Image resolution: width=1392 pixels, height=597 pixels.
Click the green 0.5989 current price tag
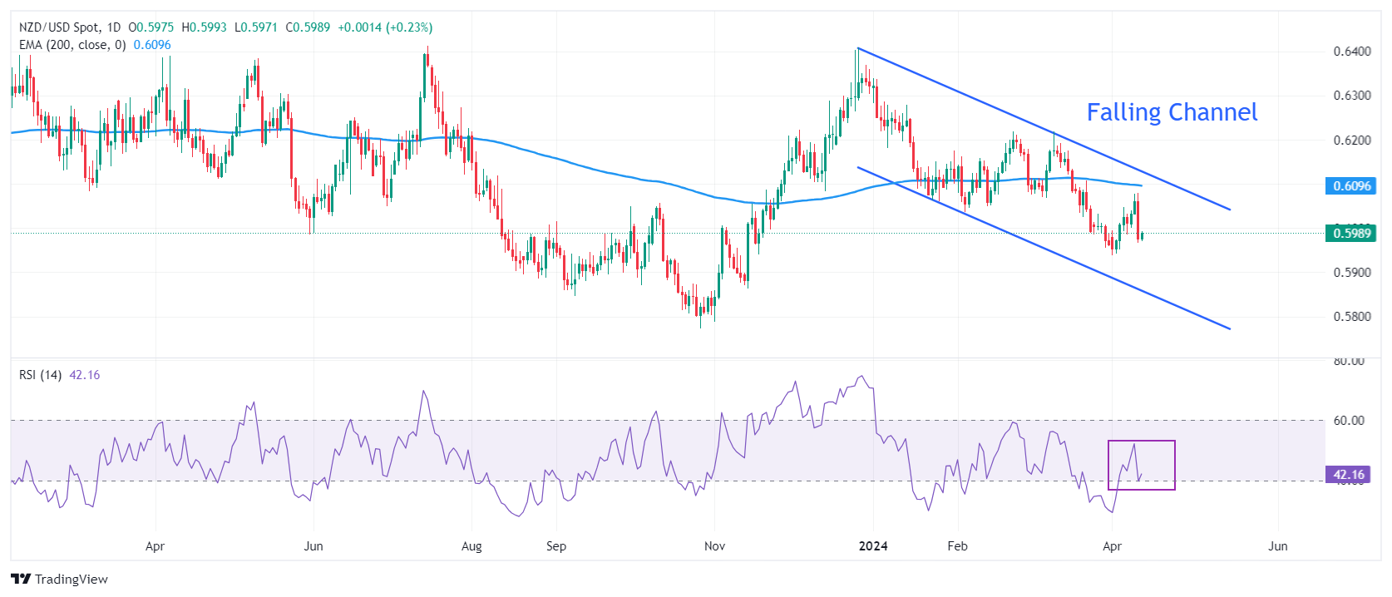1350,233
